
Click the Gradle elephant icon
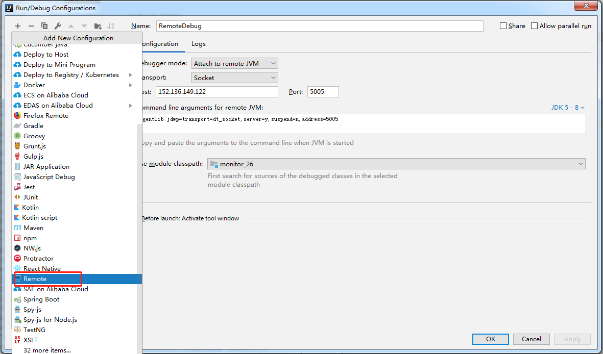(17, 125)
